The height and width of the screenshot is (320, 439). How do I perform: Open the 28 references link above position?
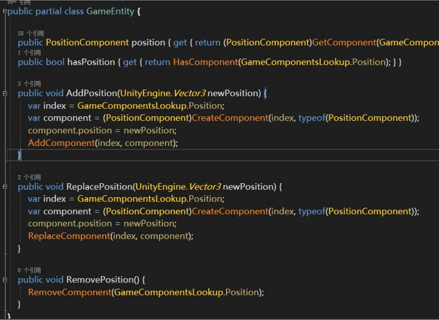31,33
